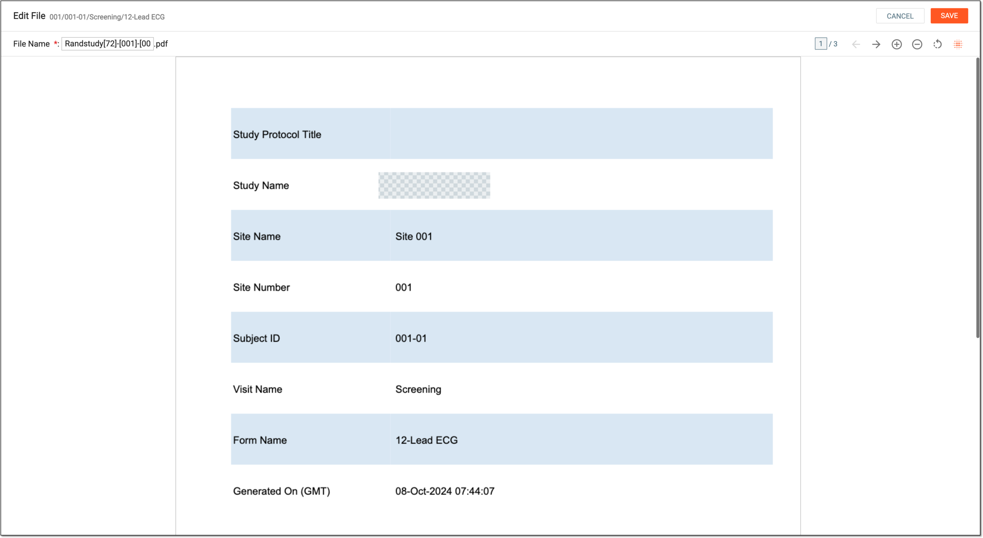This screenshot has height=538, width=983.
Task: Click the path "001/001-01/Screening/12-Lead ECG"
Action: [107, 17]
